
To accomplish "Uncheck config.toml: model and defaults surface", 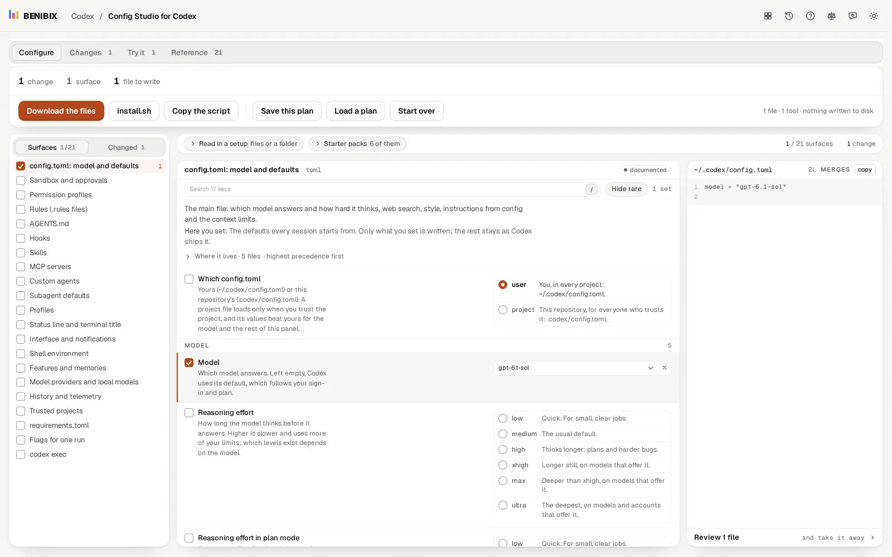I will point(21,166).
